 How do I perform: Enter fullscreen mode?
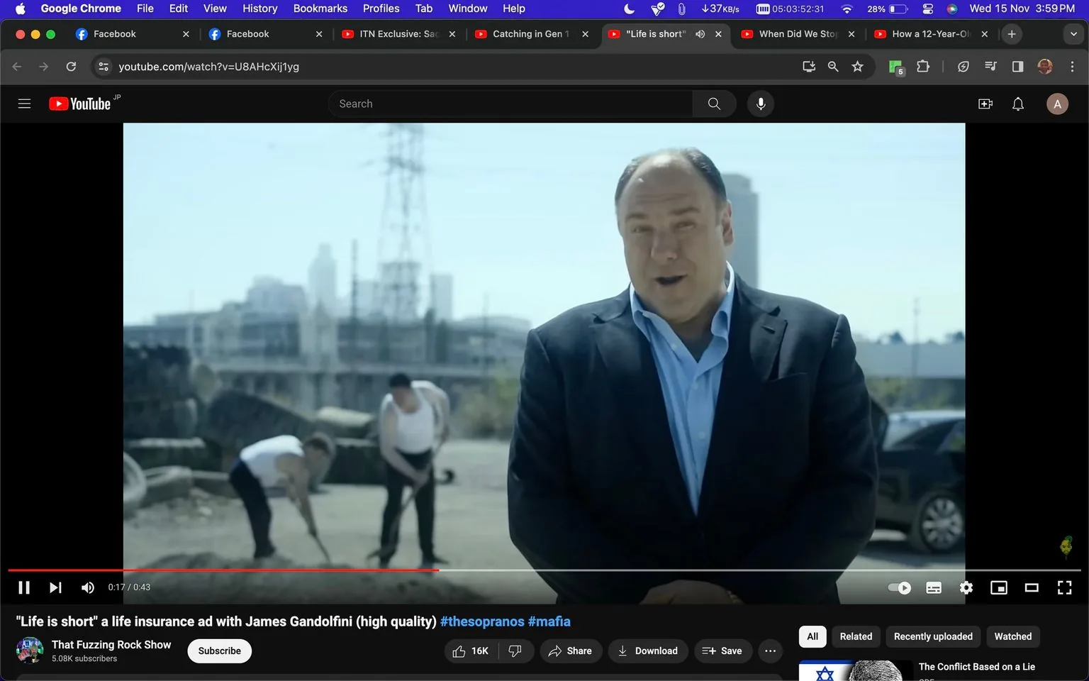pyautogui.click(x=1064, y=587)
